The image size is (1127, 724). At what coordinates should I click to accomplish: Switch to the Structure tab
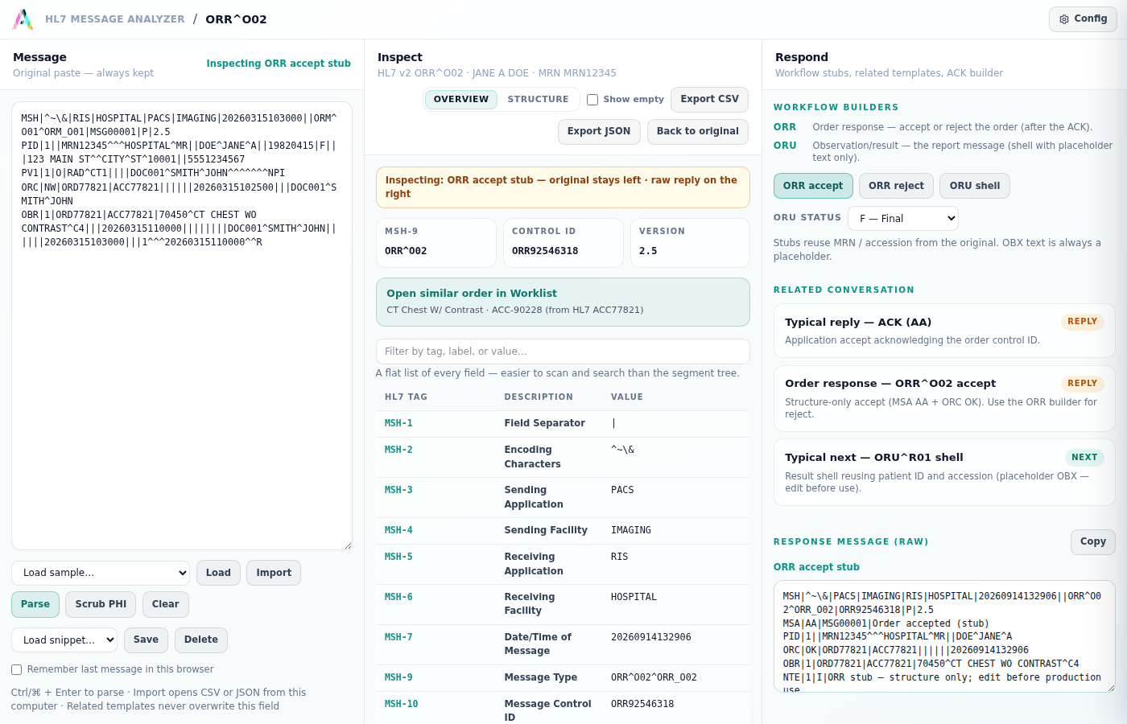[538, 99]
